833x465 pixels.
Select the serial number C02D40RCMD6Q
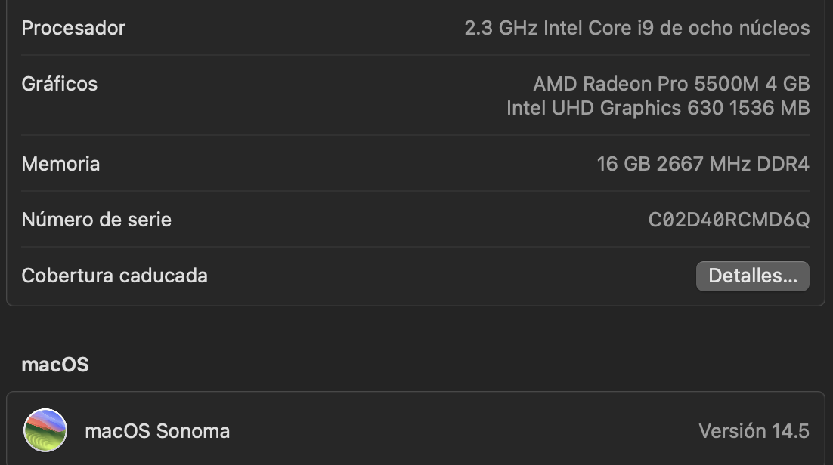point(729,220)
